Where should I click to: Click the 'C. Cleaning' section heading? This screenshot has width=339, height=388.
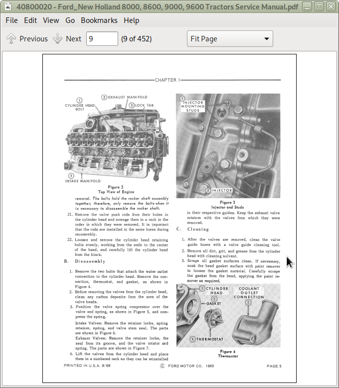pos(192,229)
